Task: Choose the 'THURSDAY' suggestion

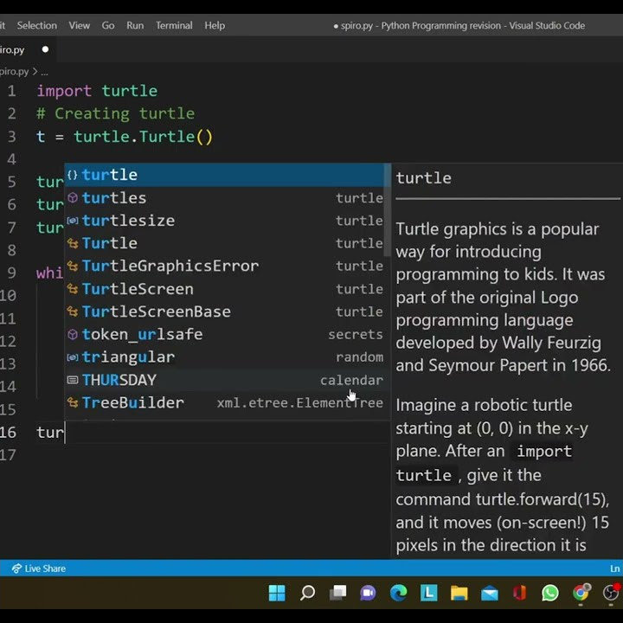Action: [x=225, y=380]
